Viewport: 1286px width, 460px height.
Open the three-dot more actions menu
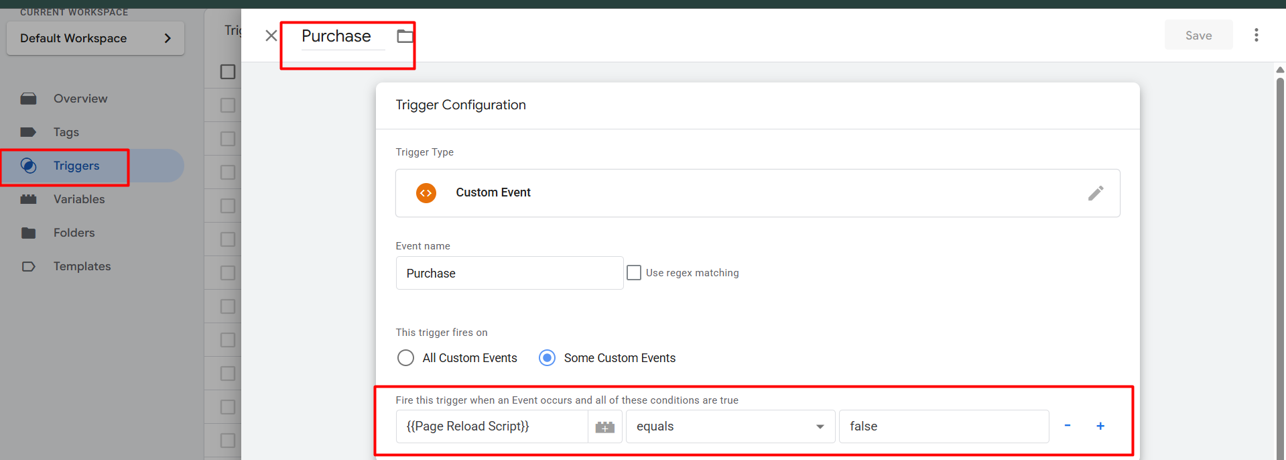pyautogui.click(x=1256, y=35)
